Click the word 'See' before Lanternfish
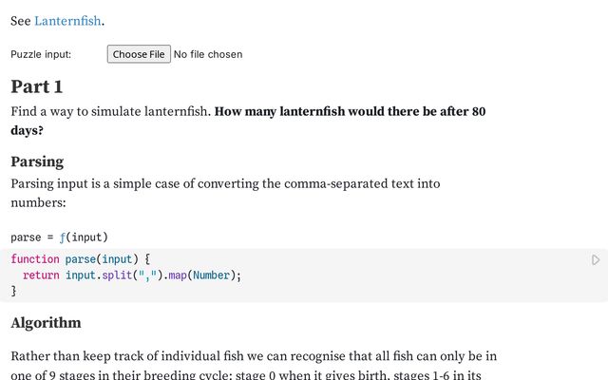Screen dimensions: 608x380 (21, 21)
